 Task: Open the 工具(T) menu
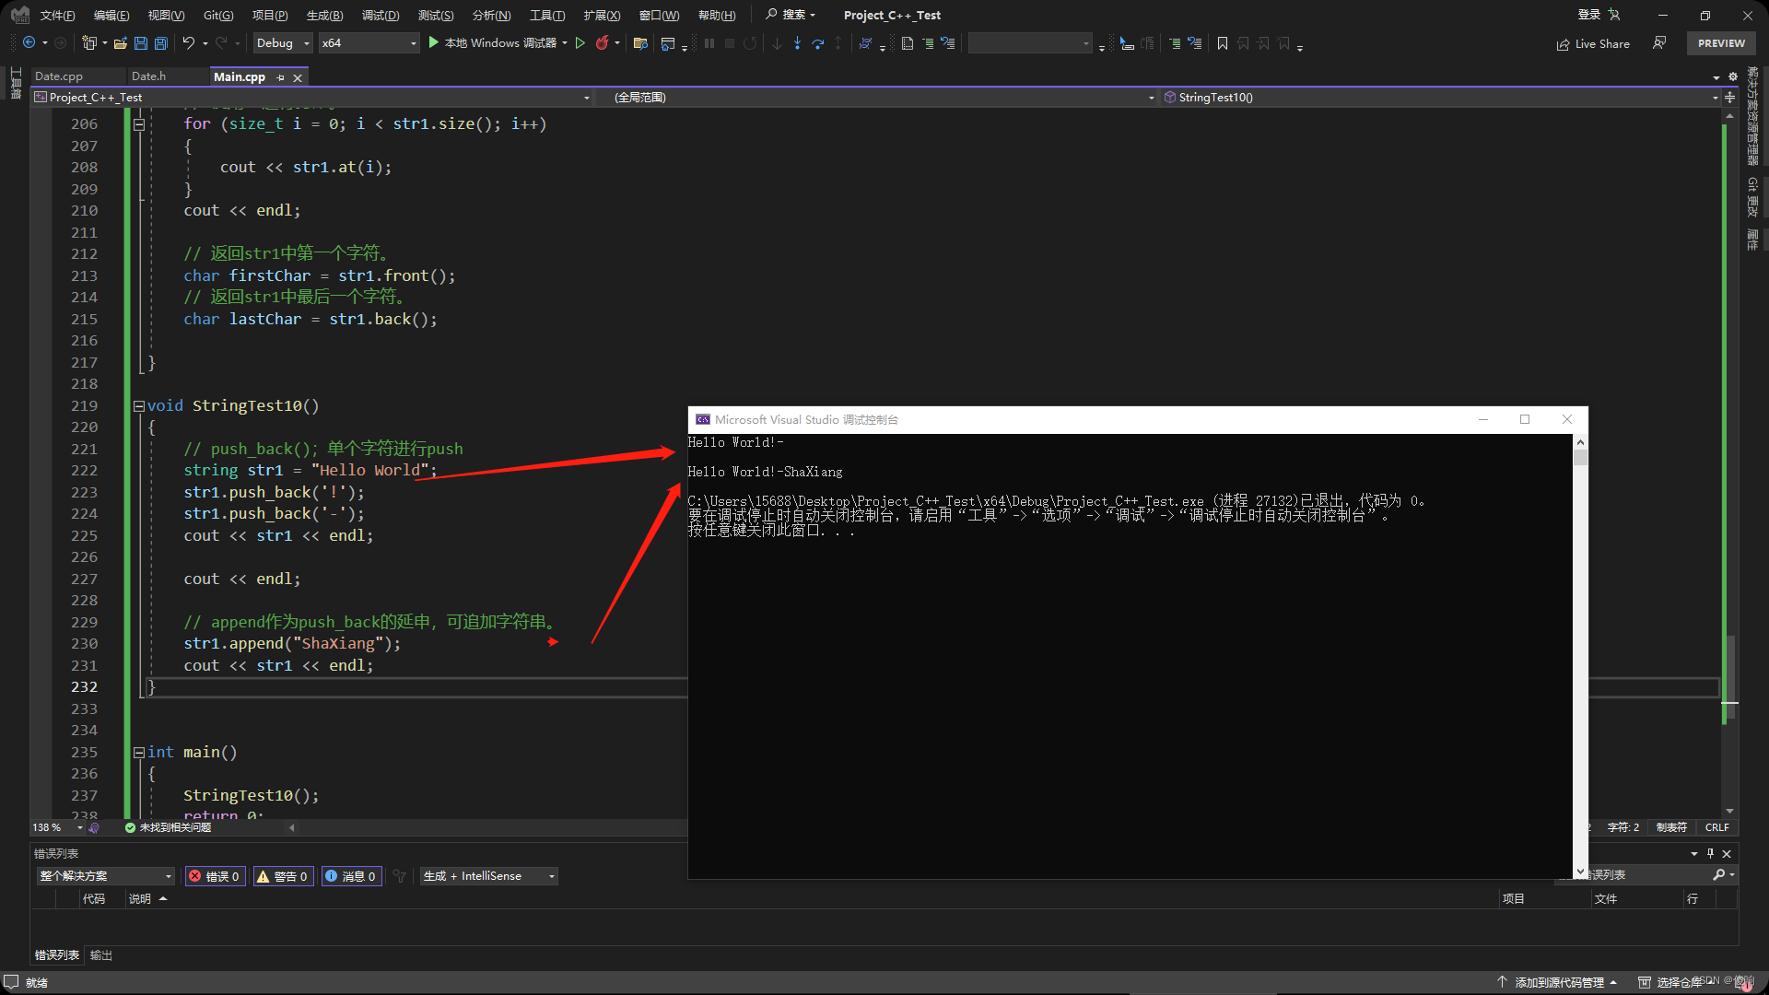pyautogui.click(x=547, y=15)
